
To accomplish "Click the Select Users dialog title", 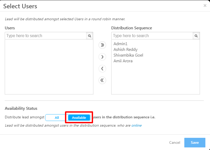I will [x=20, y=6].
